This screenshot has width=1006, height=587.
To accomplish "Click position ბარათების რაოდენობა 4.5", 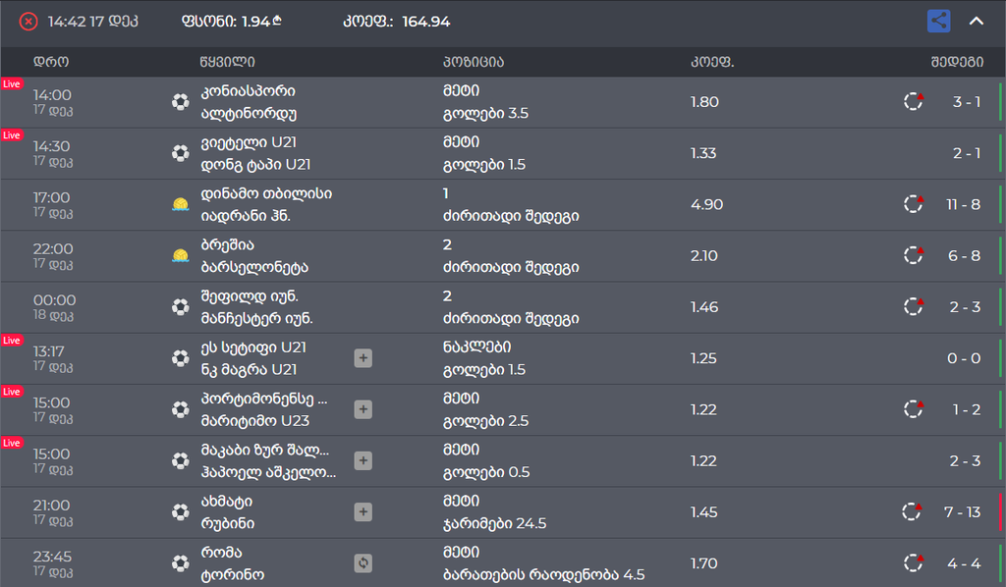I will click(x=544, y=575).
